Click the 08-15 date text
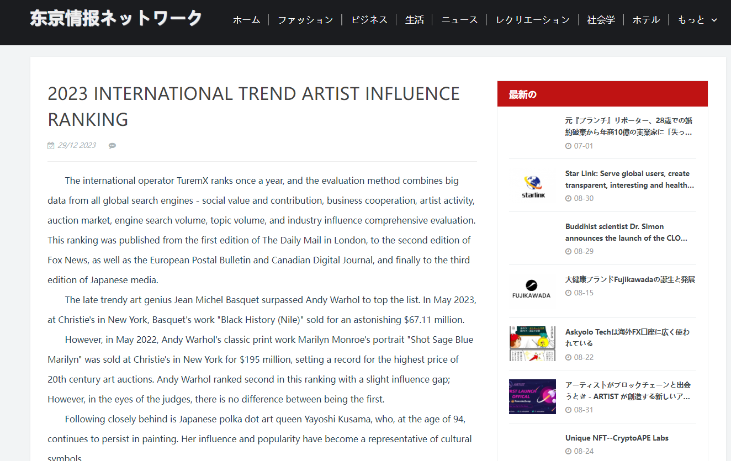Viewport: 731px width, 461px height. (584, 293)
